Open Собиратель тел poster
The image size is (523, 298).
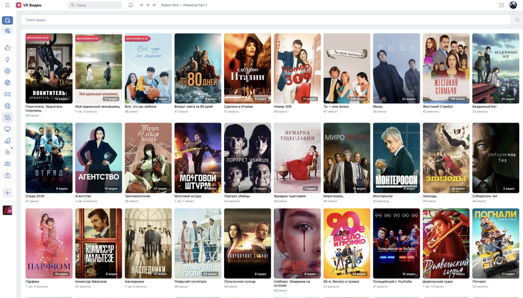point(496,157)
